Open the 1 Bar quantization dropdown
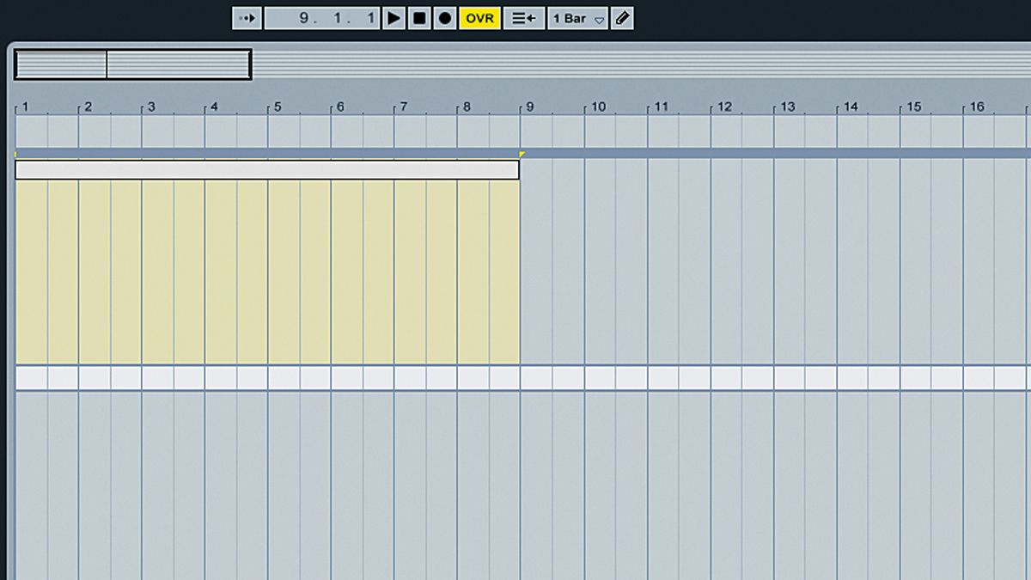The width and height of the screenshot is (1031, 580). pos(570,17)
